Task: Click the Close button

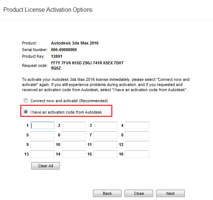Action: click(139, 193)
